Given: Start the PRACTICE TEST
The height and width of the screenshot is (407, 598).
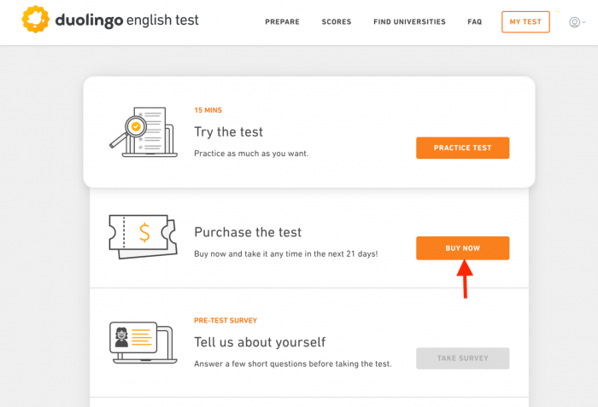Looking at the screenshot, I should [462, 148].
